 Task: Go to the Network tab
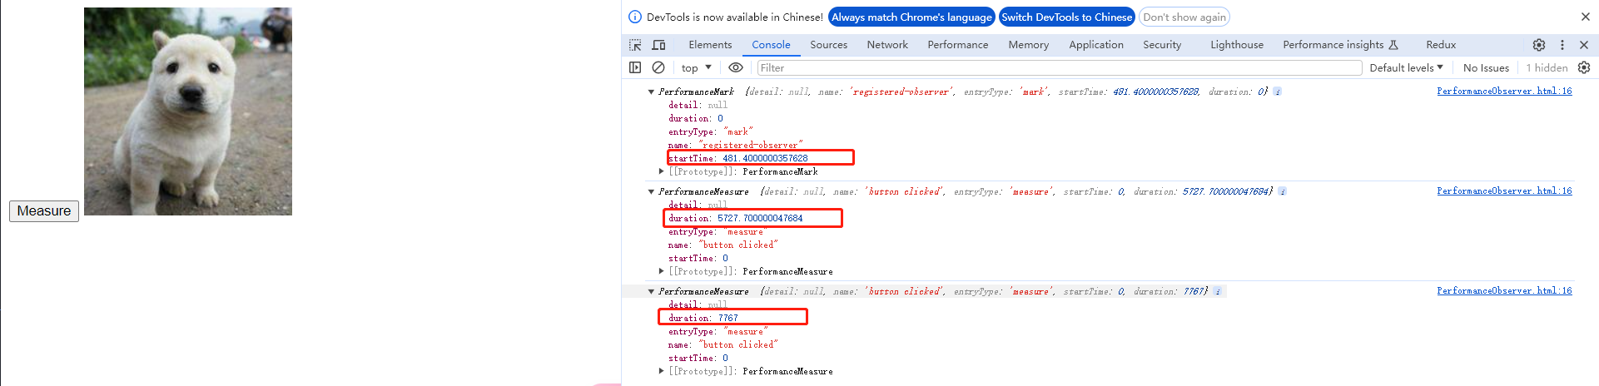(x=887, y=45)
